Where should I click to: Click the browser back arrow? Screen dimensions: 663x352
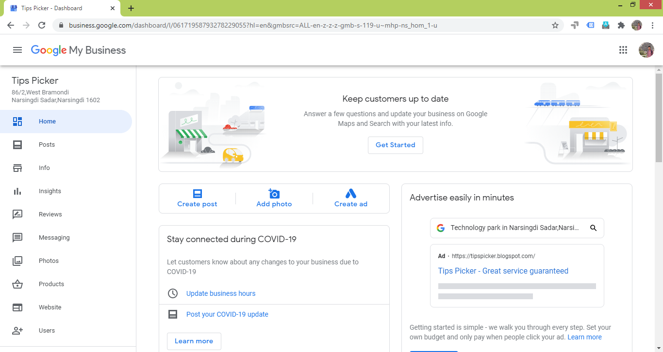[11, 25]
